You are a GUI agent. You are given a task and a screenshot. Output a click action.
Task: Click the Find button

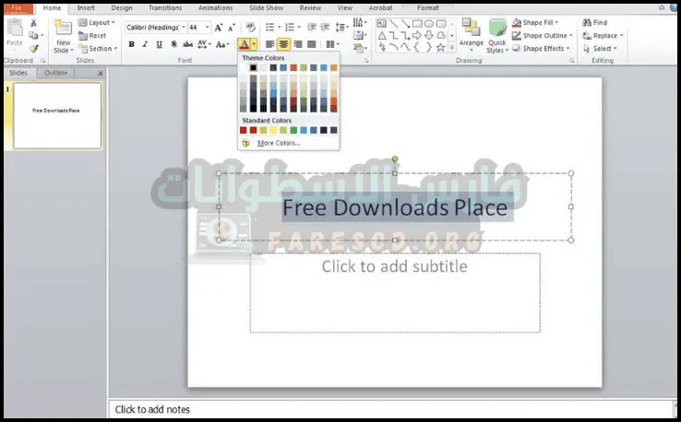[600, 23]
